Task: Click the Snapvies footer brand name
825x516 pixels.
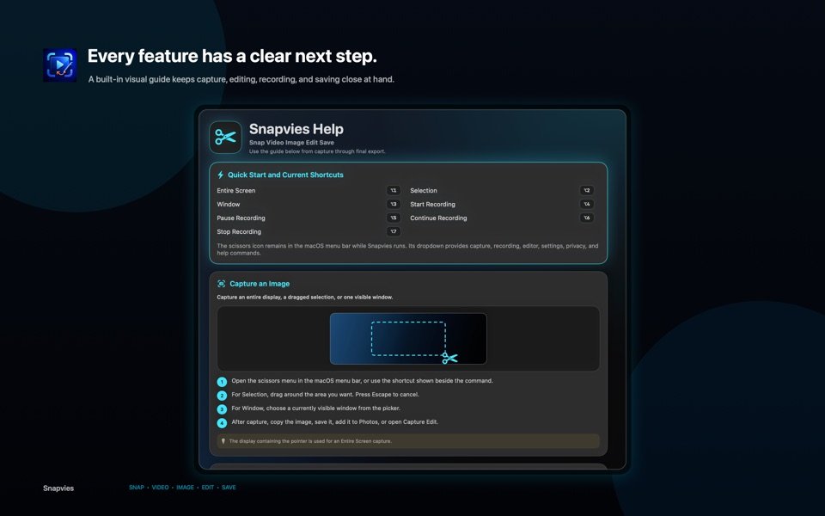Action: [x=58, y=488]
